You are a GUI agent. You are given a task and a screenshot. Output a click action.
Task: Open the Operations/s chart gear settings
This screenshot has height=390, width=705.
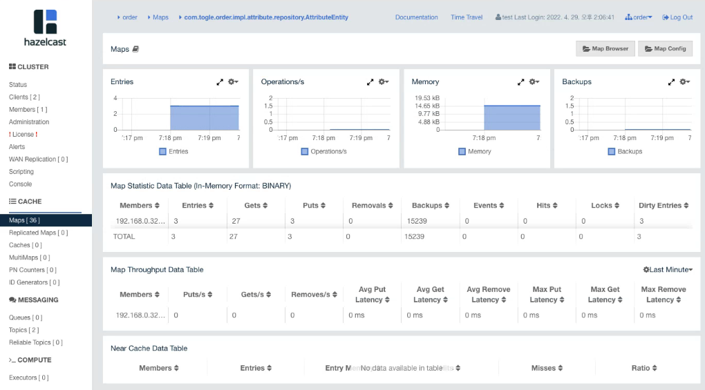point(384,81)
